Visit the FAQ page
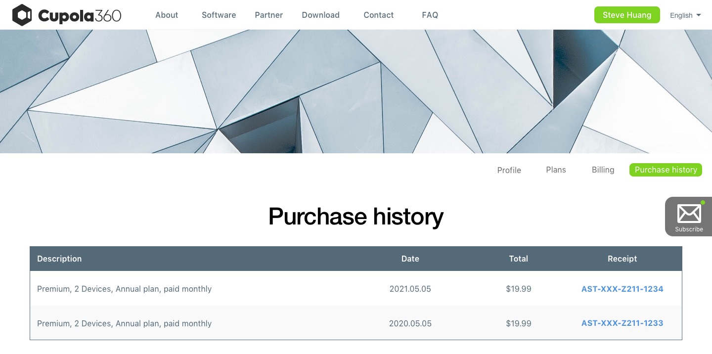Viewport: 712px width, 354px height. coord(430,15)
